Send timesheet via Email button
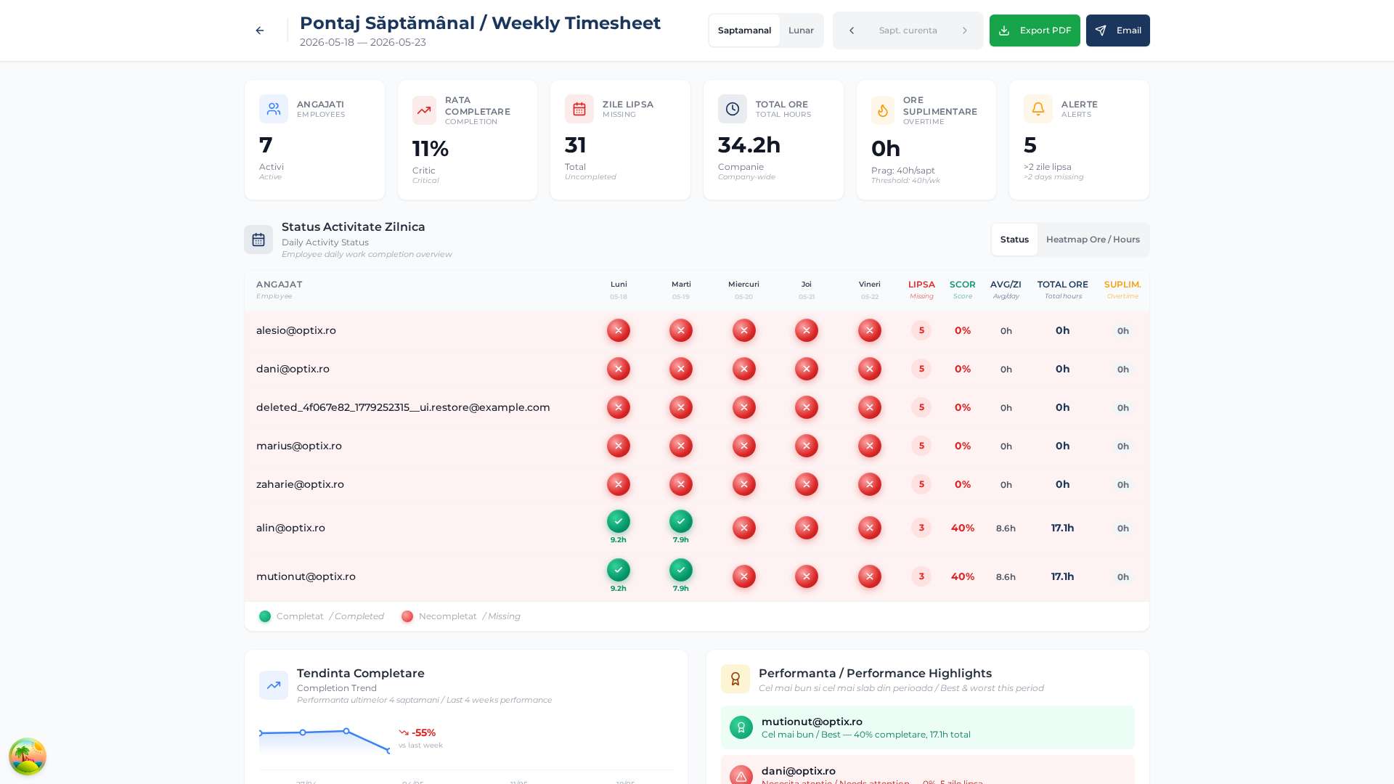 click(1118, 30)
